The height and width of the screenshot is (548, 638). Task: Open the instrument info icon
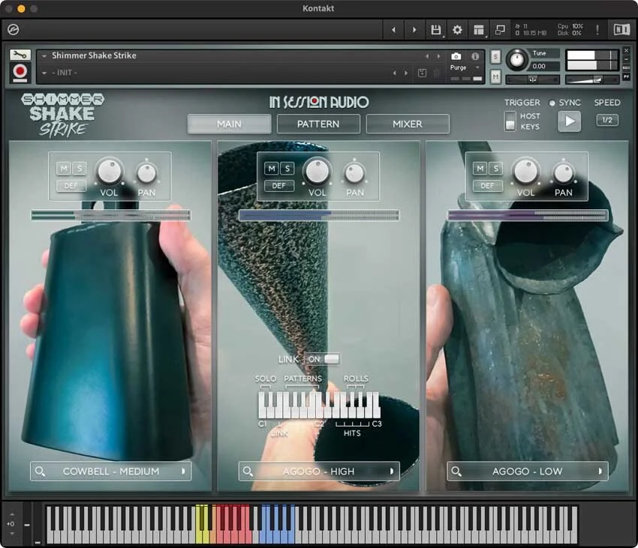tap(475, 56)
